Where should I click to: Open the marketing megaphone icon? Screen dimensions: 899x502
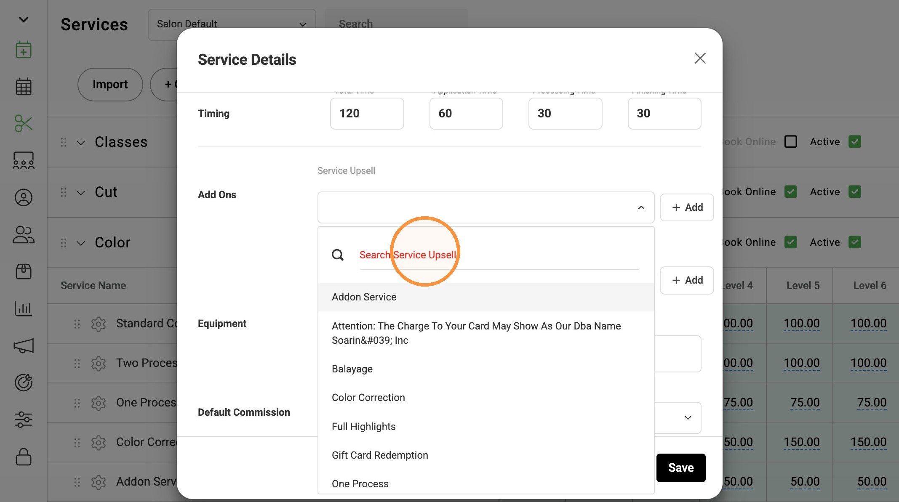point(24,345)
